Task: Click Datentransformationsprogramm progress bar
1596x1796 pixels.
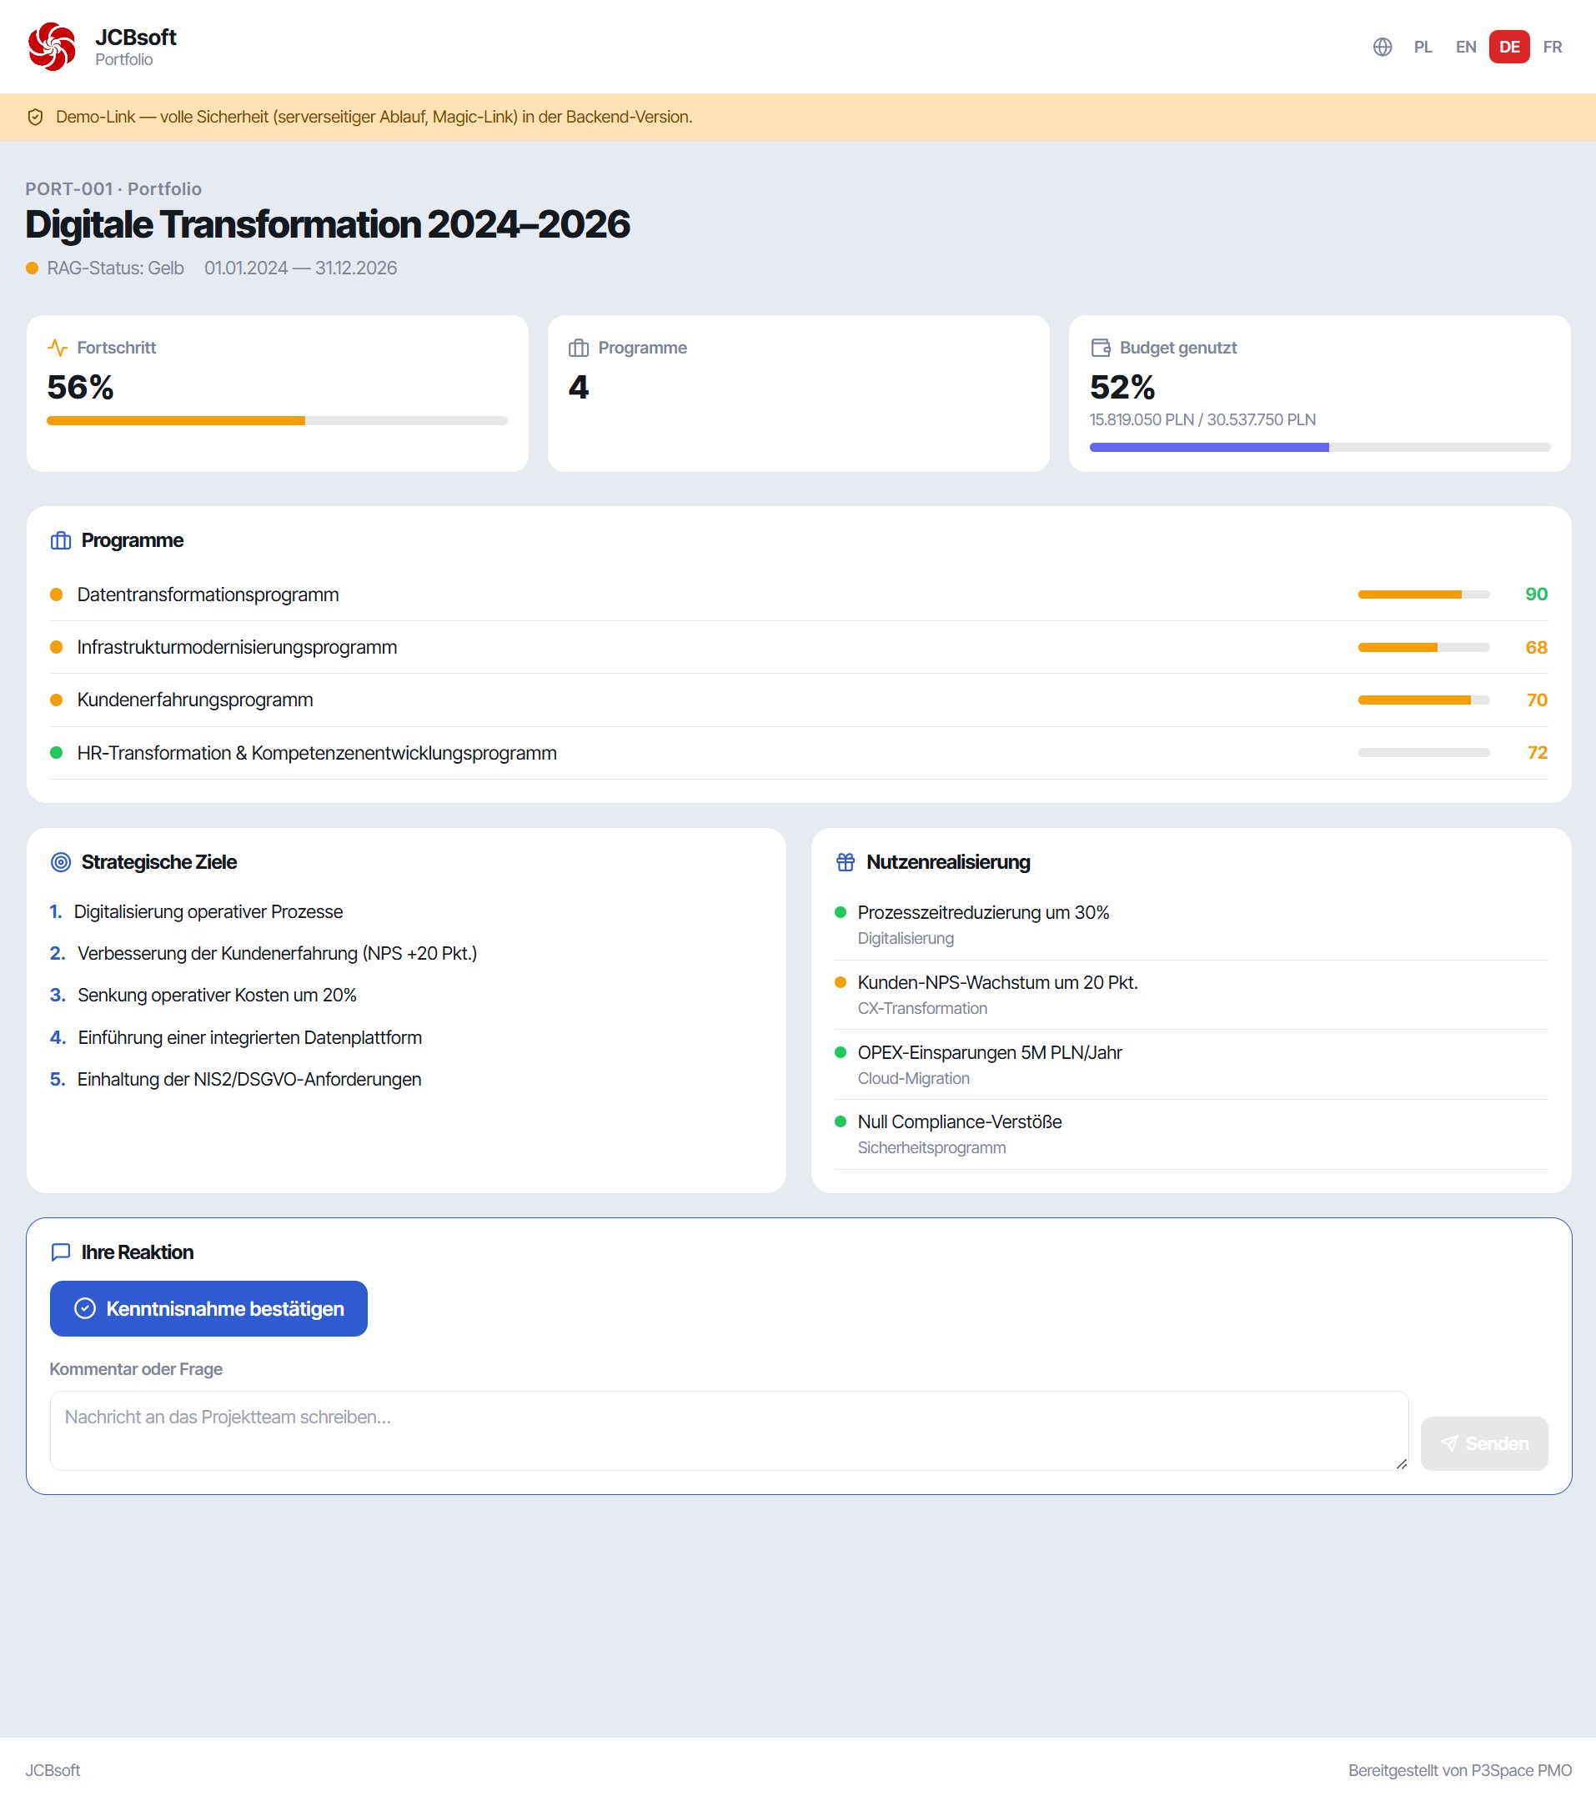Action: pos(1423,594)
